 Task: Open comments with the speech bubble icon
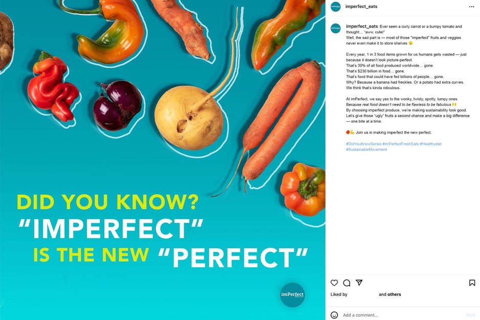point(346,283)
